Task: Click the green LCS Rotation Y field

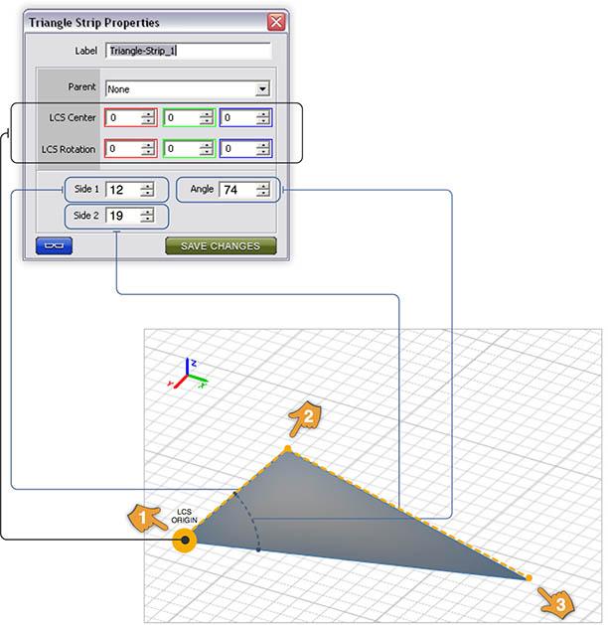Action: (189, 149)
